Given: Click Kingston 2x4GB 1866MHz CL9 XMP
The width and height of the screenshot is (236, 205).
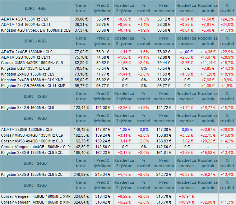Looking at the screenshot, I should [x=32, y=80].
